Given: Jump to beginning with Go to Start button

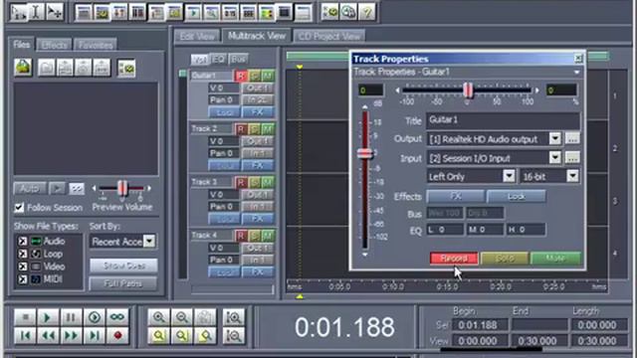Looking at the screenshot, I should pyautogui.click(x=25, y=335).
